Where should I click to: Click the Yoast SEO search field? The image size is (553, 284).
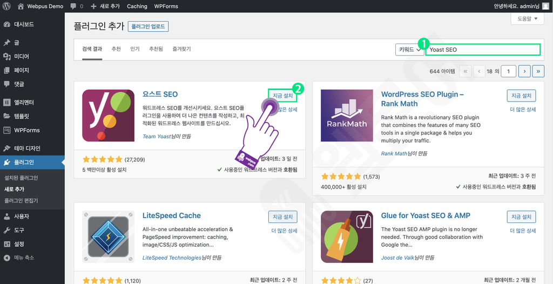click(483, 50)
